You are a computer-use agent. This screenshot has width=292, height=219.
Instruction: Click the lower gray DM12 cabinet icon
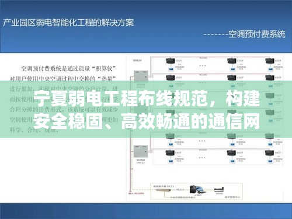click(141, 151)
